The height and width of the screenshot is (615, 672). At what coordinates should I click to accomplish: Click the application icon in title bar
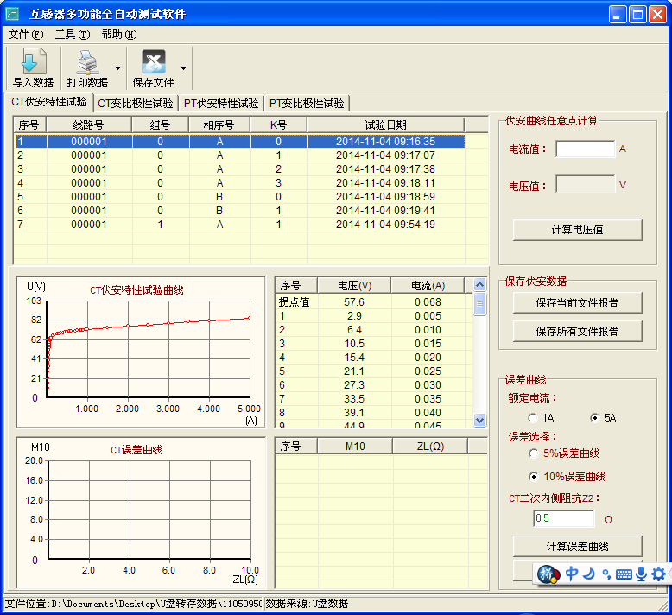(12, 14)
